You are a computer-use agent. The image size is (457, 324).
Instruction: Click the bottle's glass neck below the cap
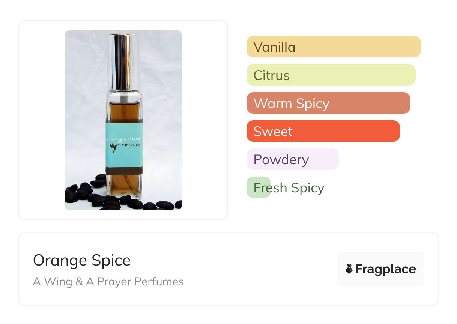point(124,95)
